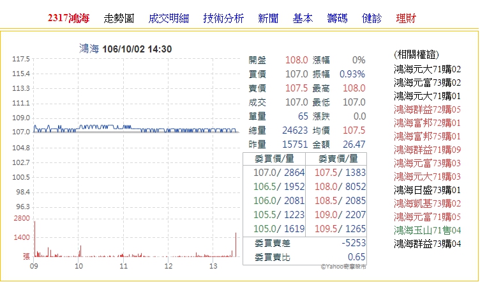This screenshot has width=480, height=282.
Task: Click ask row 108.5/ 2085
Action: (x=340, y=201)
